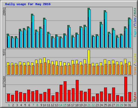
Task: Select the red KBytes bar for day 18
Action: (x=77, y=91)
